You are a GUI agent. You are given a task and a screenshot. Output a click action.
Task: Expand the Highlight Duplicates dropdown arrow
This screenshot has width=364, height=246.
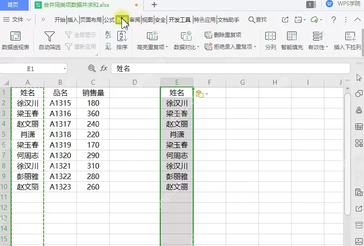click(x=167, y=47)
